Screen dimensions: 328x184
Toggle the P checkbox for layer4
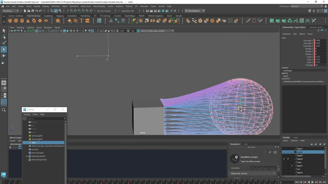click(288, 159)
